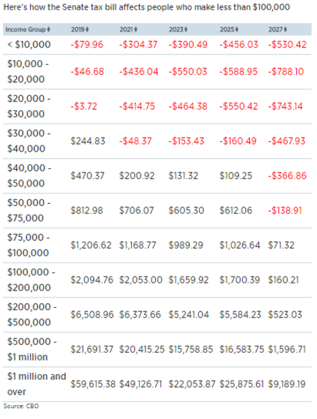Click the $59,615.38 cell for millionaires
317x419 pixels.
click(x=93, y=384)
